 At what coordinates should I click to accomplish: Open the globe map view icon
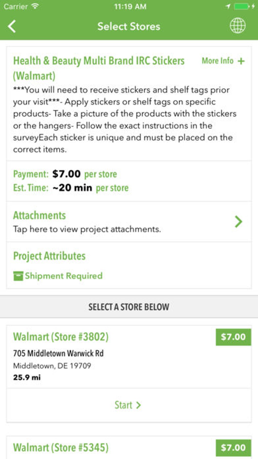(x=237, y=26)
